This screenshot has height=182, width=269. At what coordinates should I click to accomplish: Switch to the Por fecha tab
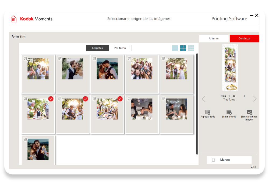tap(120, 48)
